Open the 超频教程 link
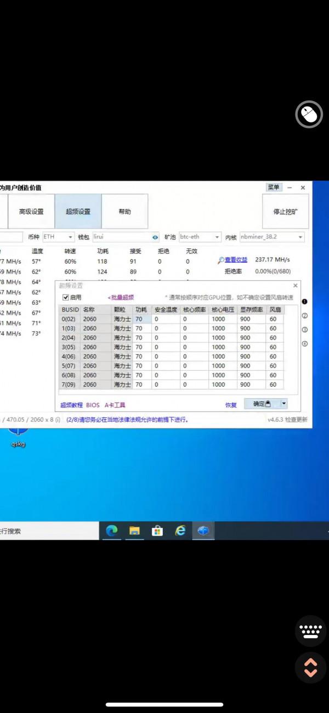329x713 pixels. (71, 405)
